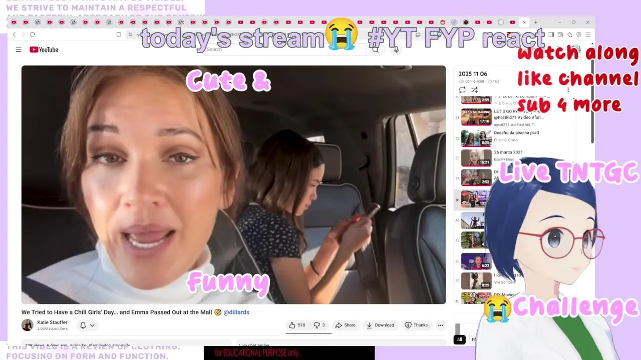641x360 pixels.
Task: Open the YouTube hamburger guide menu
Action: (x=19, y=49)
